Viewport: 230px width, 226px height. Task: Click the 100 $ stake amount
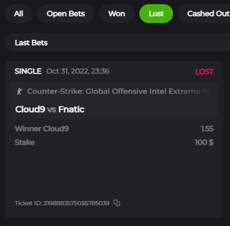click(x=204, y=142)
